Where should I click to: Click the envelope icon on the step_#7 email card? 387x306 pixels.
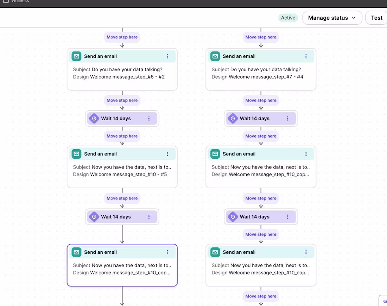click(215, 56)
